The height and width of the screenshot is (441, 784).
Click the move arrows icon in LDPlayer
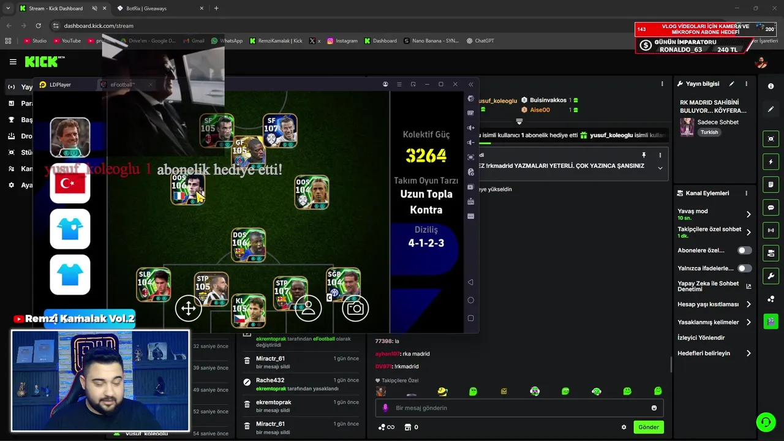click(x=188, y=308)
